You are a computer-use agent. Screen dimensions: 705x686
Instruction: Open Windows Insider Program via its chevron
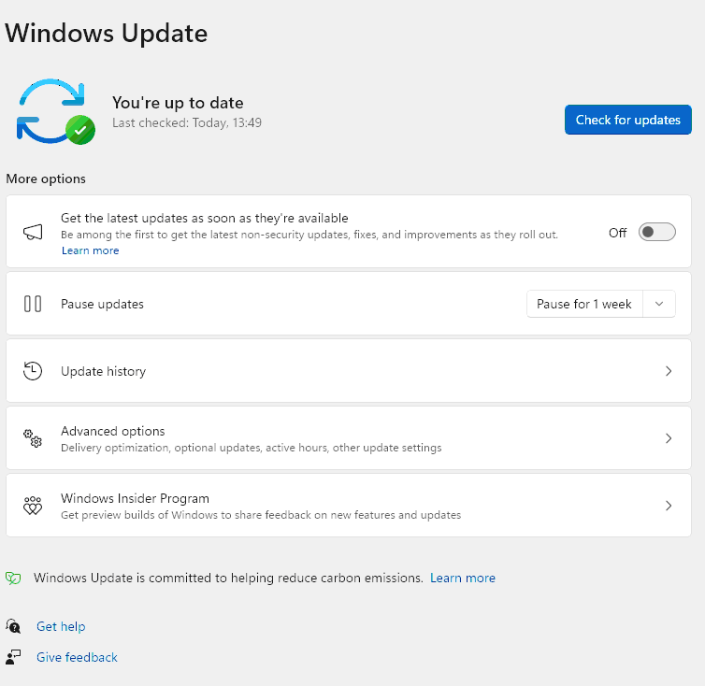point(669,506)
